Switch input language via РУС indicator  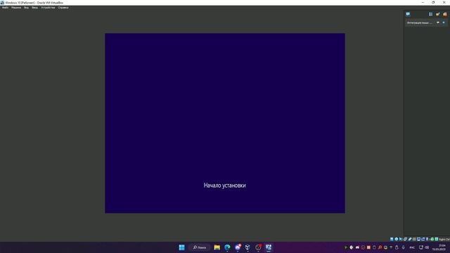412,247
